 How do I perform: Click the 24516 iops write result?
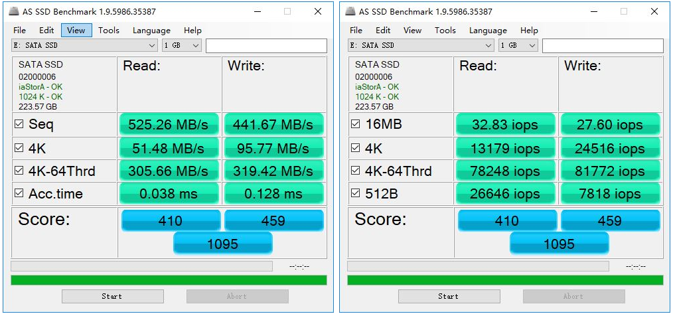pos(610,148)
